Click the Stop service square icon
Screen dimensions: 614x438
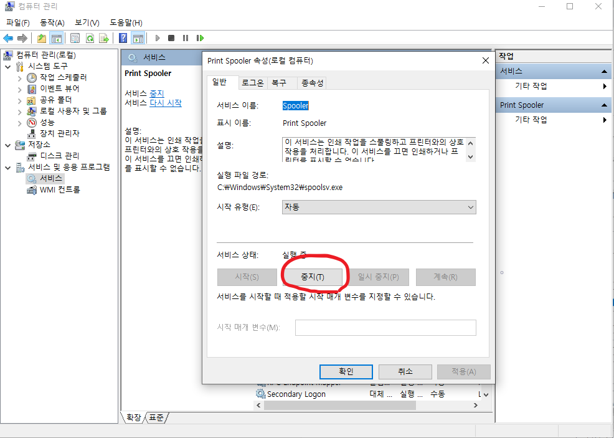click(171, 38)
